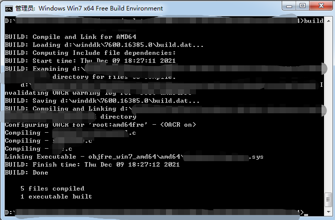Viewport: 335px width, 220px height.
Task: Minimize the Build Environment window
Action: (289, 6)
